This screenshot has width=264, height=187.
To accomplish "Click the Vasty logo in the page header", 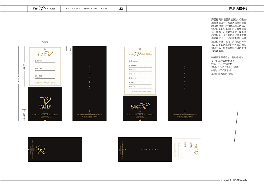I will click(x=44, y=9).
